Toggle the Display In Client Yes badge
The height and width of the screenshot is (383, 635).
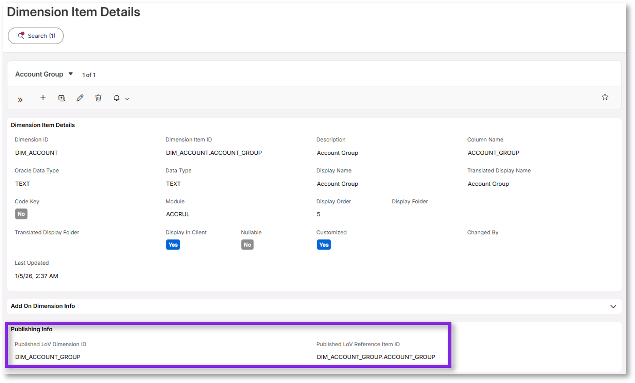point(173,245)
